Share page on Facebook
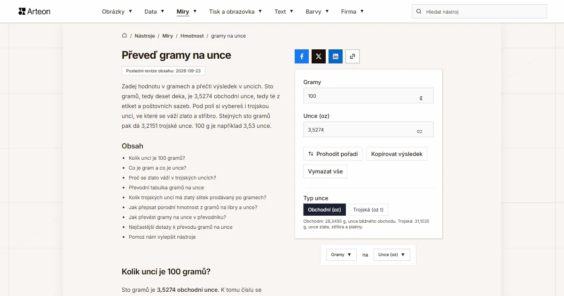Screen dimensions: 564x296 coord(302,56)
